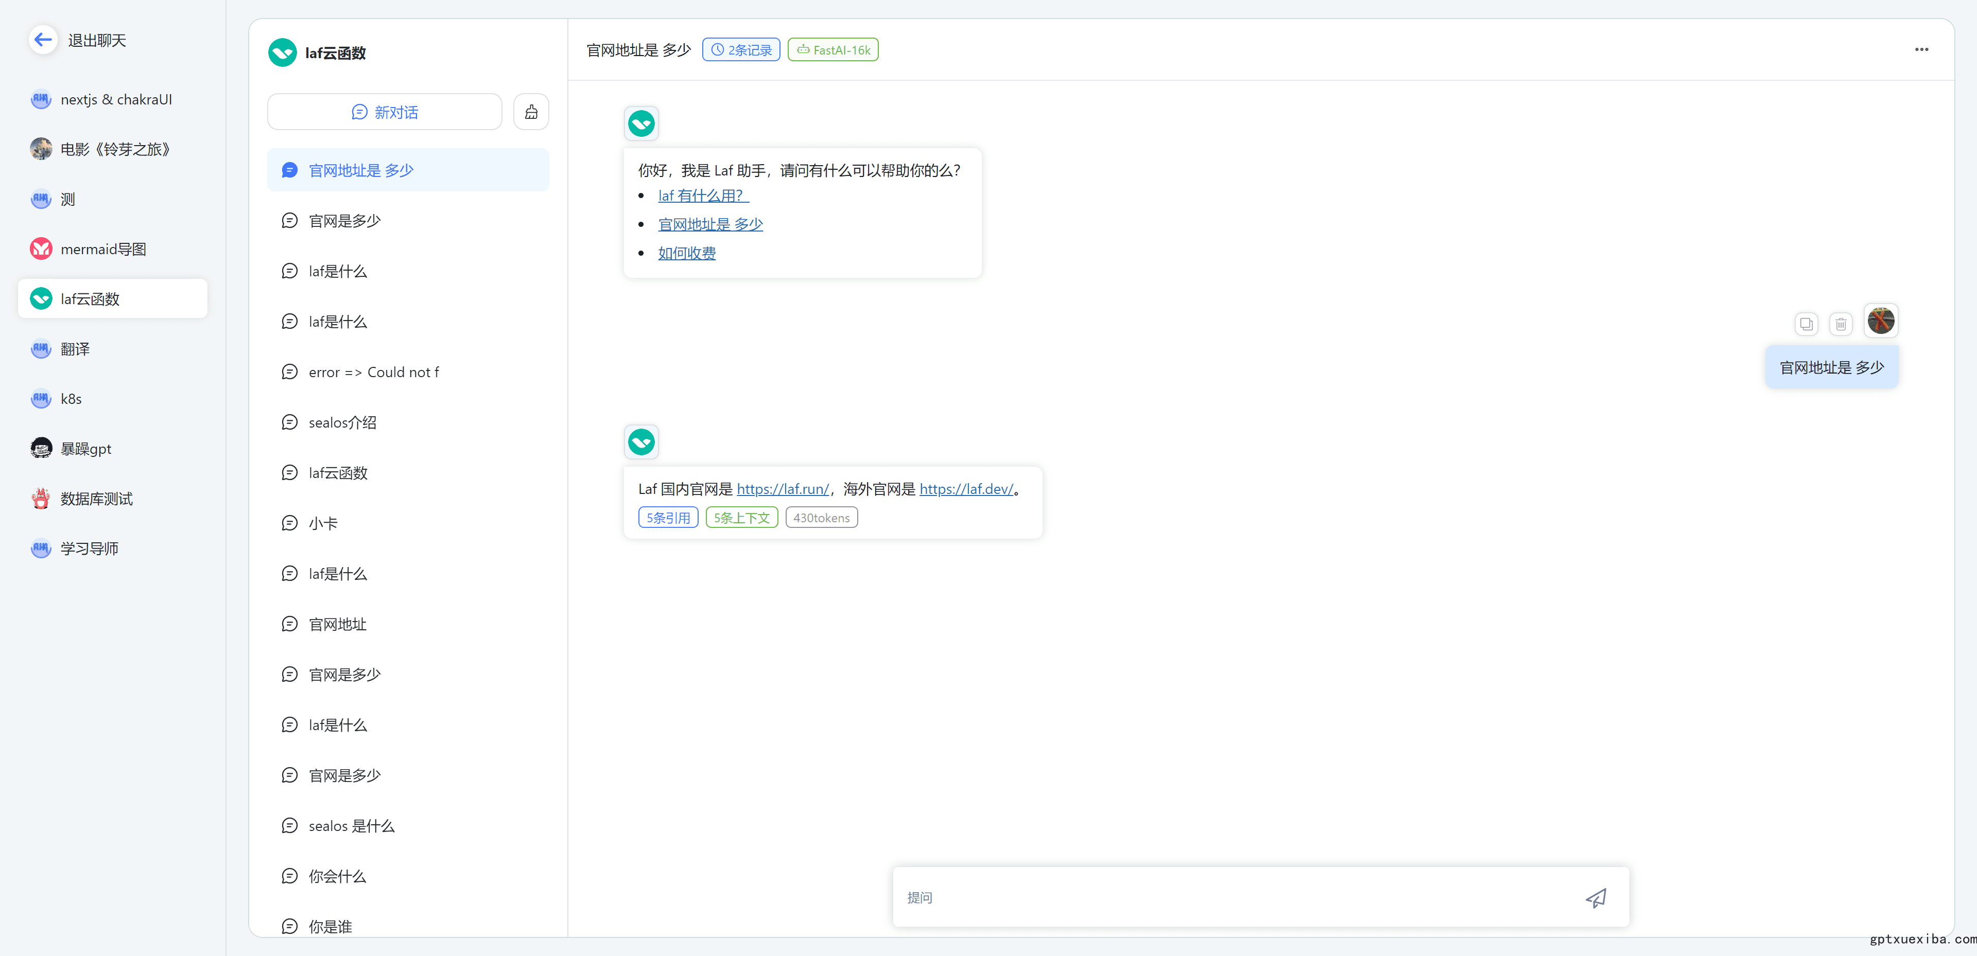Open the 你会什么 chat
This screenshot has height=956, width=1977.
point(408,875)
